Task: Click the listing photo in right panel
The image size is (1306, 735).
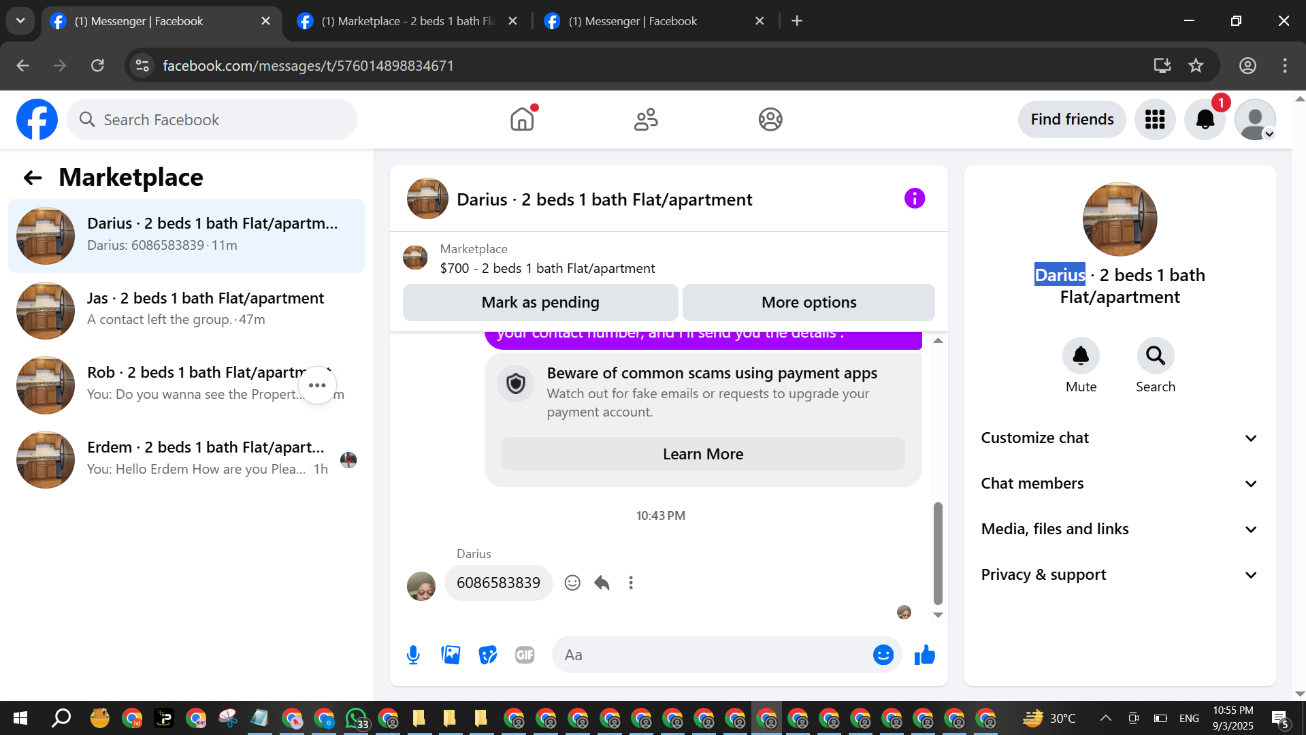Action: coord(1120,219)
